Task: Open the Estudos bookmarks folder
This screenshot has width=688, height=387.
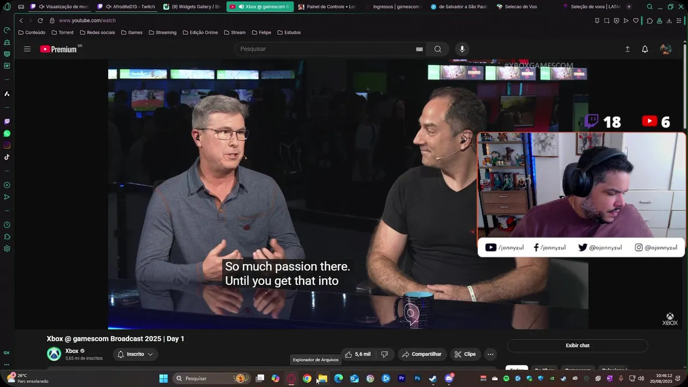Action: point(289,32)
